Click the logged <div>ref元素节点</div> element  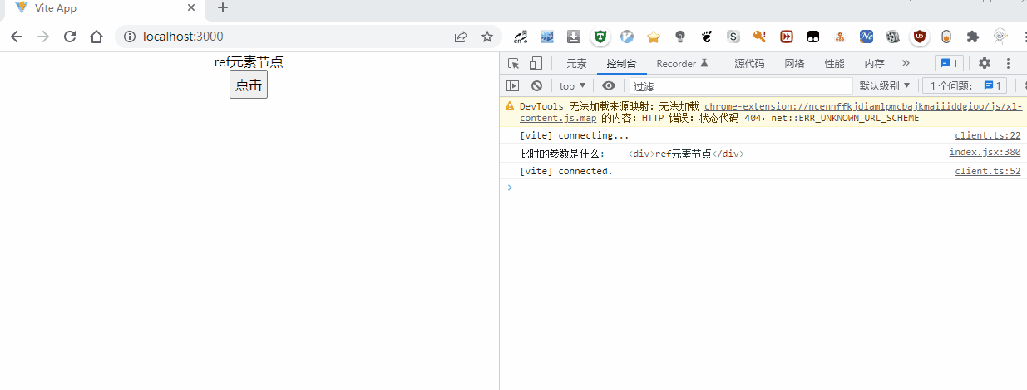[x=686, y=154]
